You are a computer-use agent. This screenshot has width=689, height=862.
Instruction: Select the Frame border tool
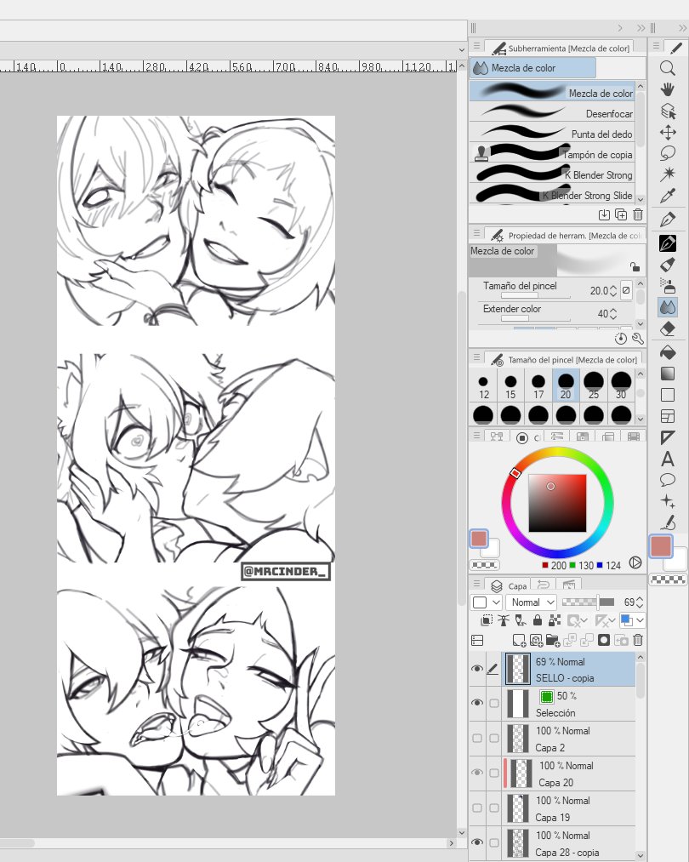(668, 416)
